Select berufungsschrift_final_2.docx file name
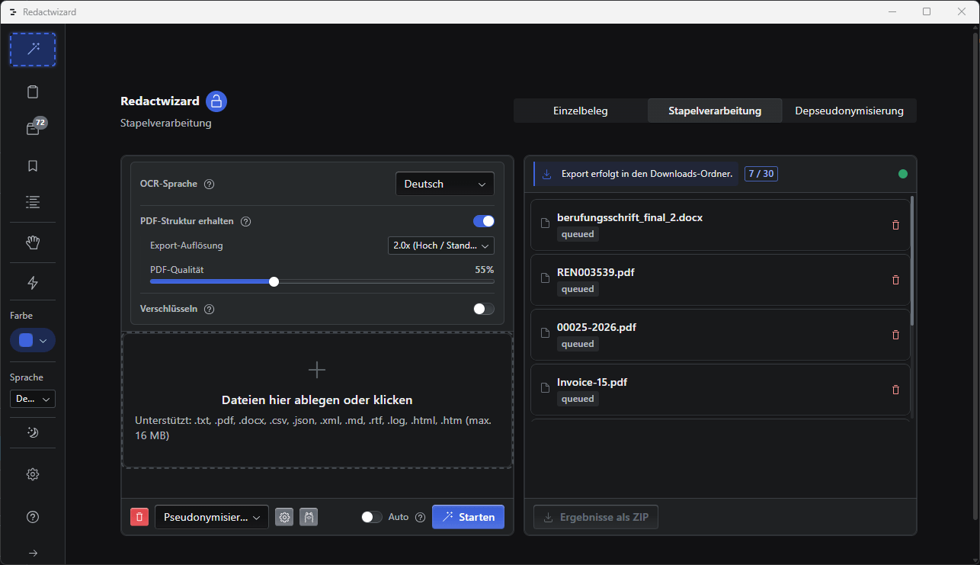Viewport: 980px width, 565px height. click(629, 217)
